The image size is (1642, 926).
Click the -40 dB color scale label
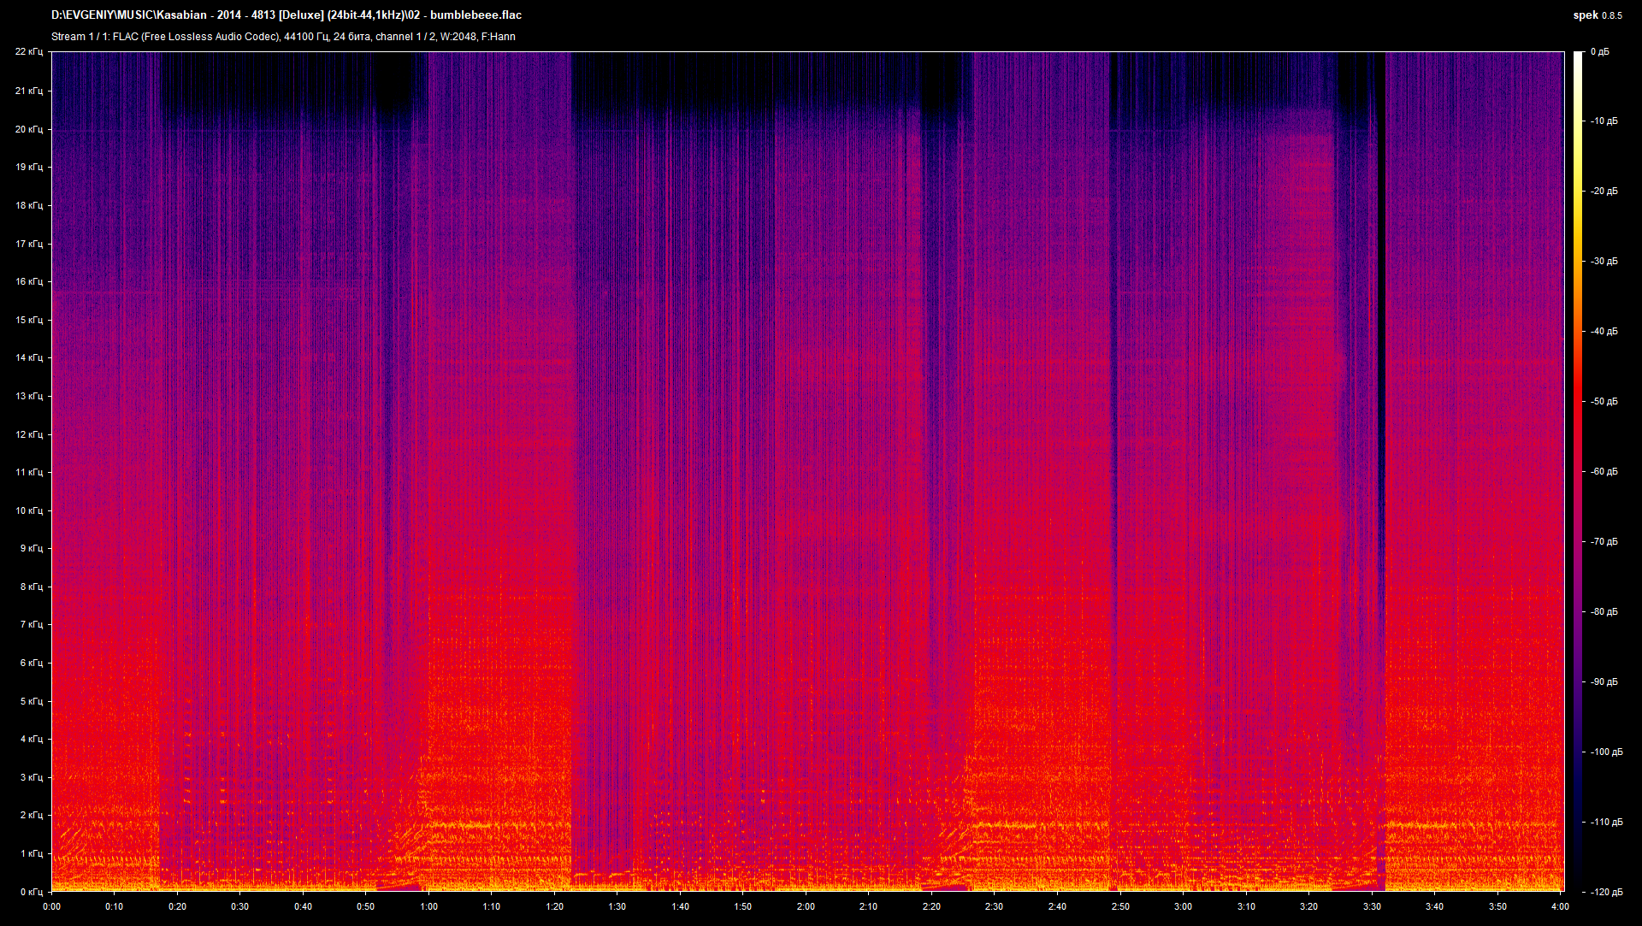coord(1604,331)
